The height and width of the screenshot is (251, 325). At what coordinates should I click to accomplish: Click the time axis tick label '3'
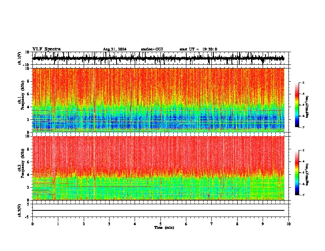click(109, 224)
